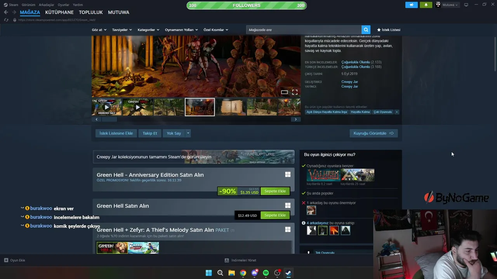Play the second Green Hell trailer thumbnail
The height and width of the screenshot is (279, 497).
137,107
